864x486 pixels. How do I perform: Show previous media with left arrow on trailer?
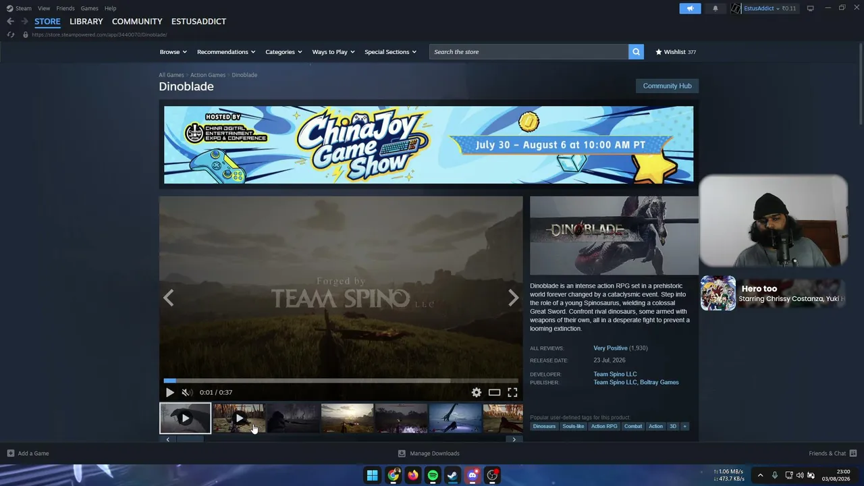coord(168,298)
